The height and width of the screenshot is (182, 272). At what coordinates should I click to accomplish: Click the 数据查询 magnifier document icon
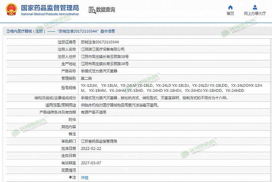(91, 10)
